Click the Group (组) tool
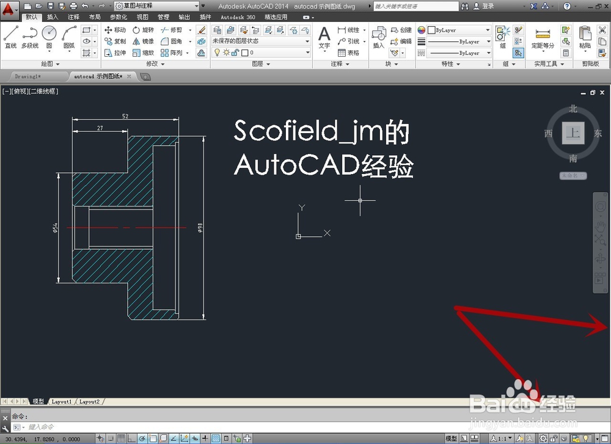This screenshot has width=611, height=444. [503, 37]
